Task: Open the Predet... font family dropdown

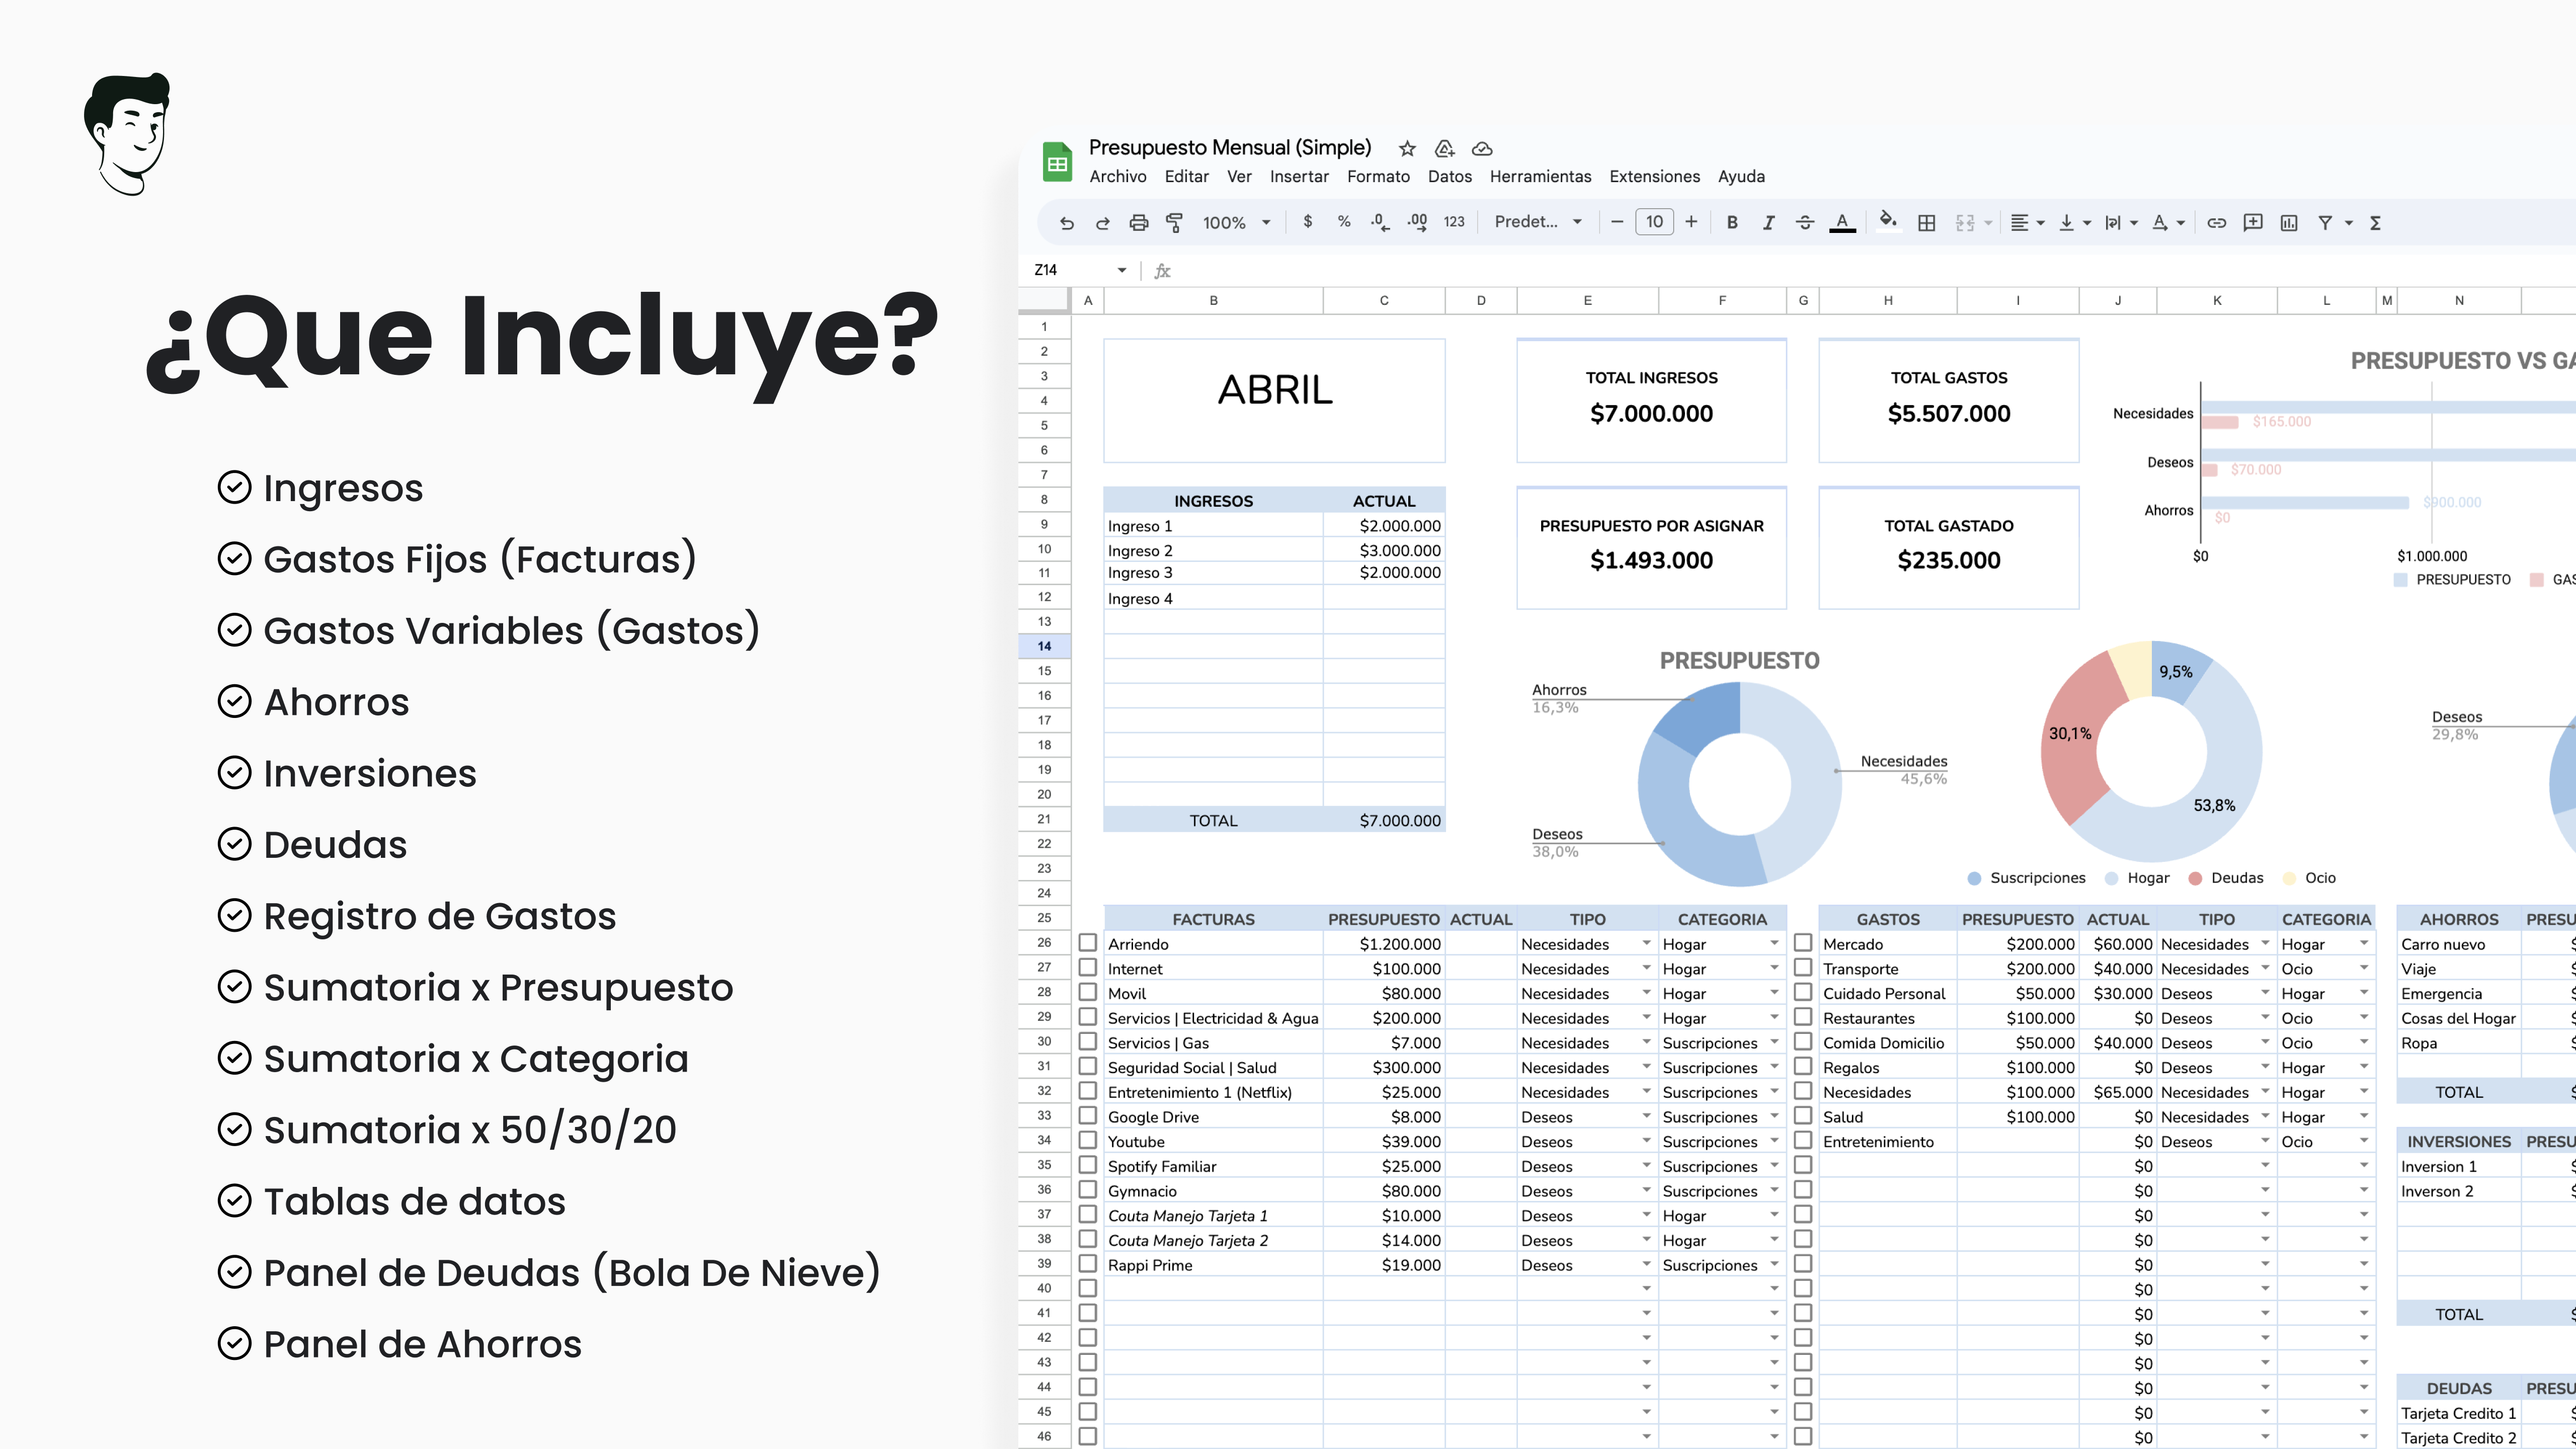Action: click(x=1538, y=222)
